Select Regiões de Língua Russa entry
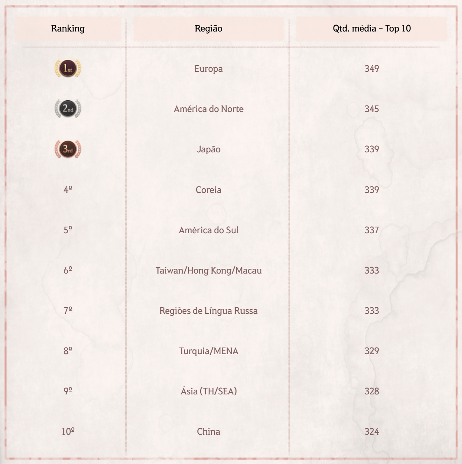The height and width of the screenshot is (464, 462). tap(208, 311)
